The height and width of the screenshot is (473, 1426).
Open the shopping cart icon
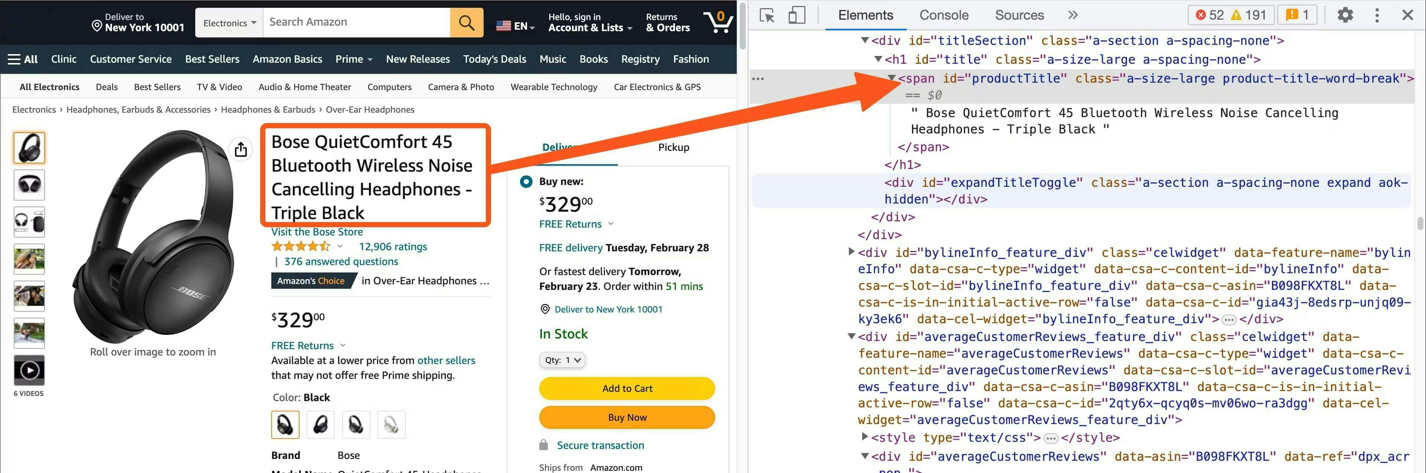click(718, 22)
